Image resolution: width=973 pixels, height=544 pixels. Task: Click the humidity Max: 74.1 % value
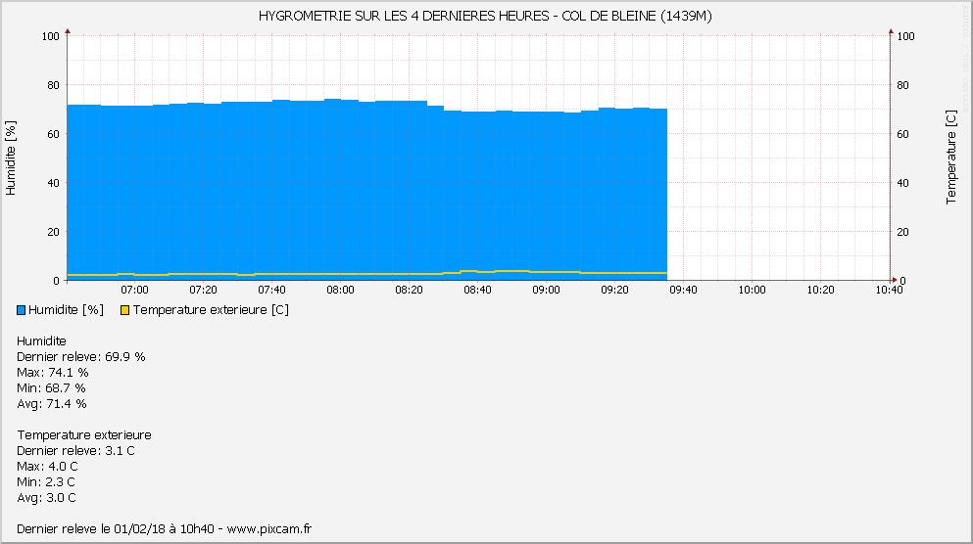click(x=53, y=372)
